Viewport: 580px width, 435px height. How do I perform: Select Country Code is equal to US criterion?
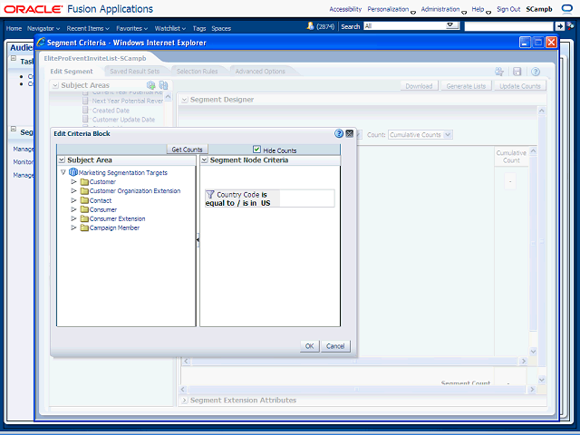(x=270, y=198)
